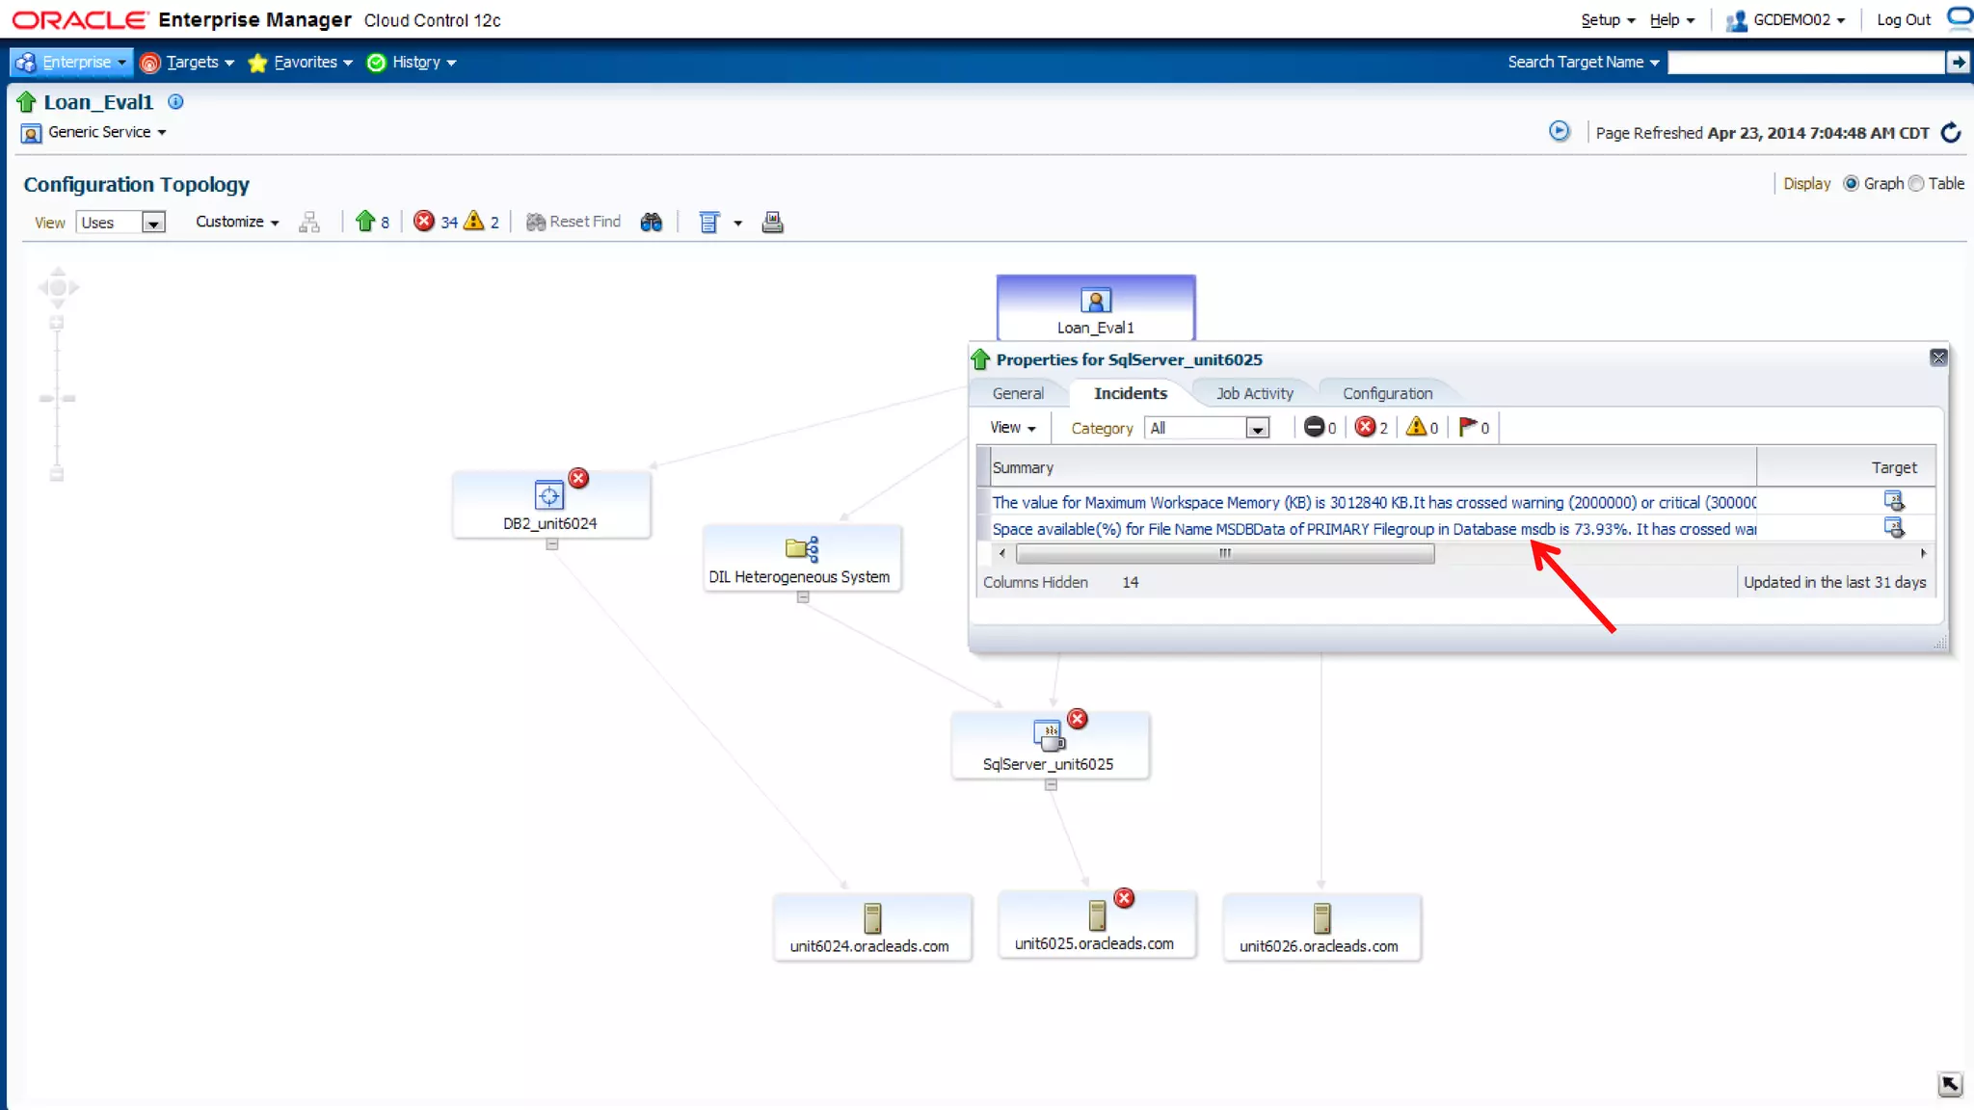Screen dimensions: 1974x1110
Task: Switch to the Job Activity tab
Action: (1254, 393)
